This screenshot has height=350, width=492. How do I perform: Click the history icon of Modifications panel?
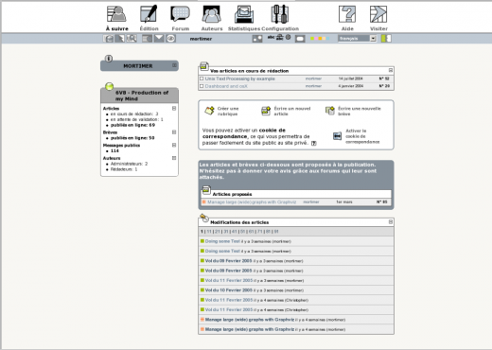click(x=204, y=218)
